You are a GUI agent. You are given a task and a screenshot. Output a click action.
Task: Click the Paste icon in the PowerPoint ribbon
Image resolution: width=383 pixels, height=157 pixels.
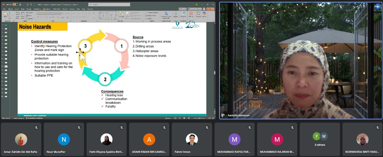click(x=5, y=13)
